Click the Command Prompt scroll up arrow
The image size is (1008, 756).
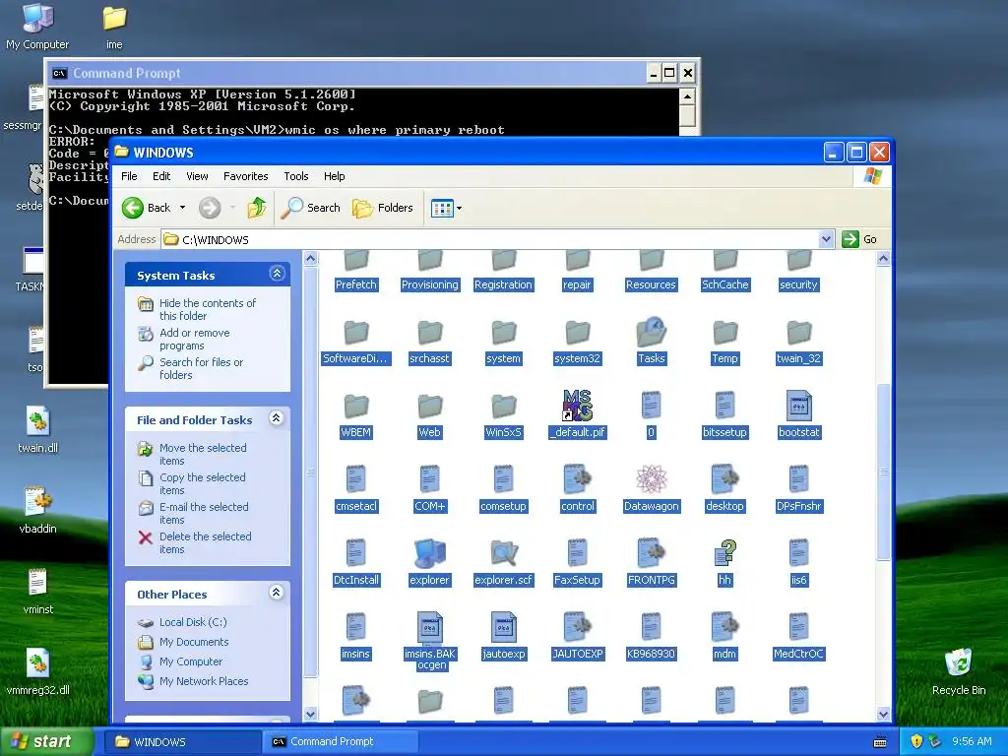687,96
